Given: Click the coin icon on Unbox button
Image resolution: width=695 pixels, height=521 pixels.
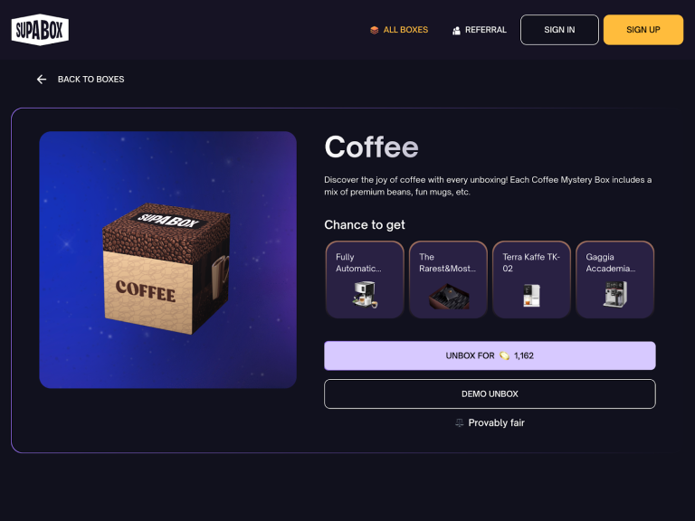Looking at the screenshot, I should tap(504, 355).
